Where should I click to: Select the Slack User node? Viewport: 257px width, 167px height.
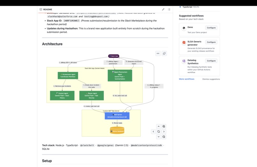[114, 56]
